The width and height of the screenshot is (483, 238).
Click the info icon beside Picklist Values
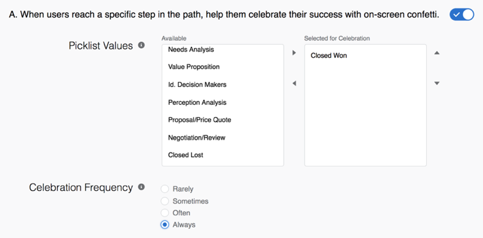coord(141,46)
